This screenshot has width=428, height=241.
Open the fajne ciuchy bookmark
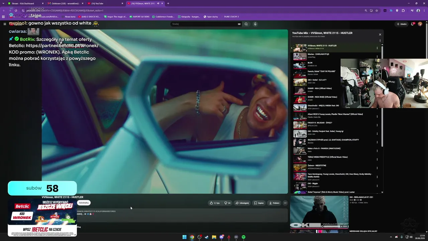tap(211, 16)
